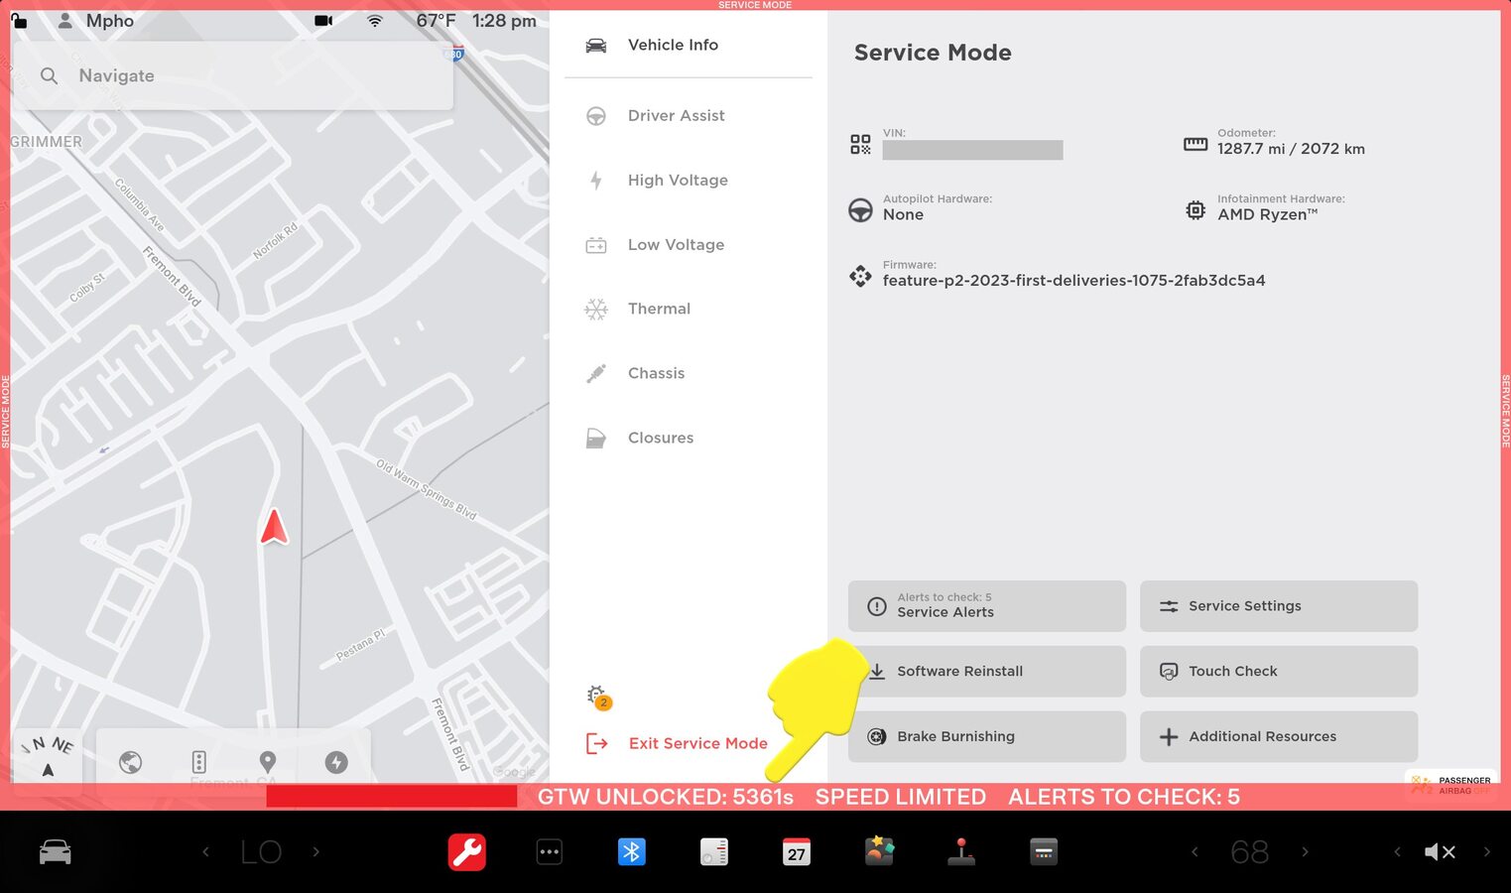Raise volume with right arrow
1511x893 pixels.
1486,851
